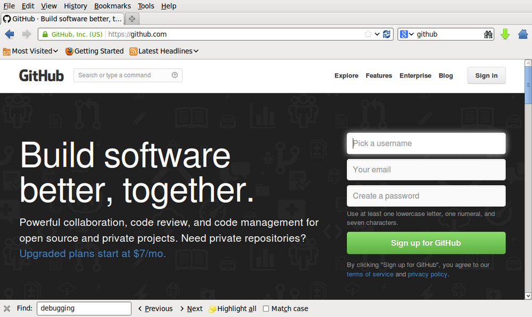Viewport: 532px width, 317px height.
Task: Open the History menu
Action: pyautogui.click(x=75, y=6)
